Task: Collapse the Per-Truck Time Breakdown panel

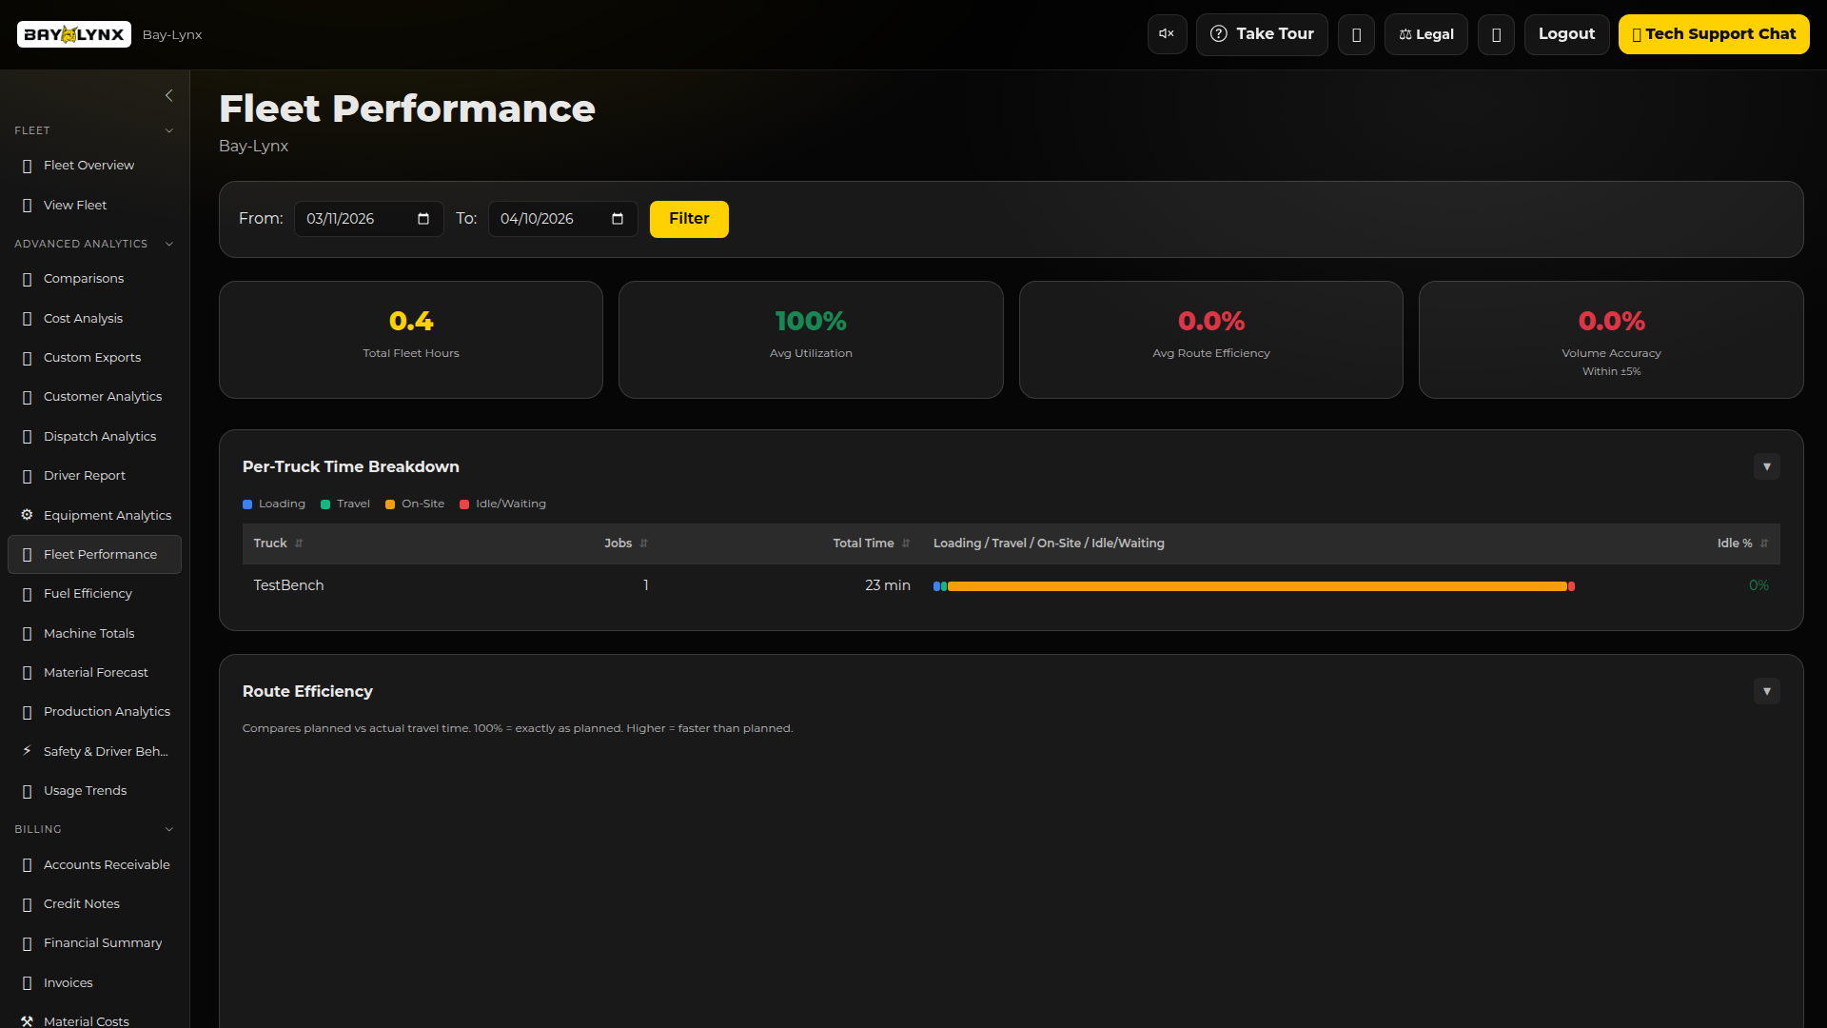Action: pyautogui.click(x=1767, y=466)
